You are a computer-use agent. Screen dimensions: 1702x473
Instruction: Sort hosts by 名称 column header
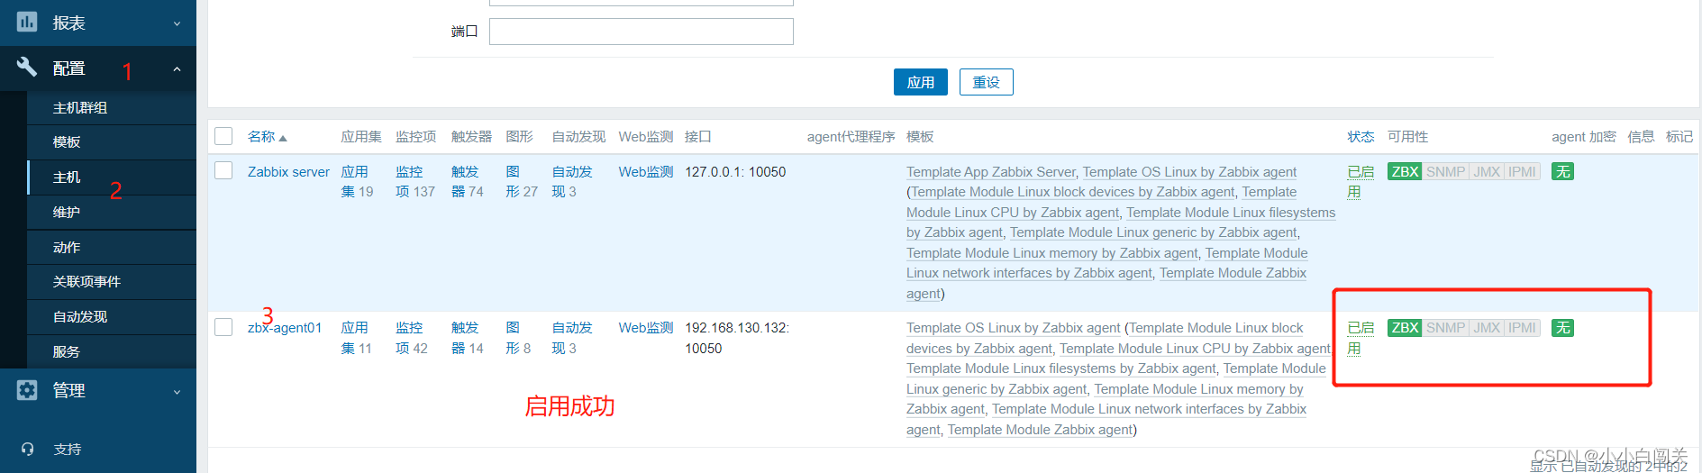click(267, 136)
